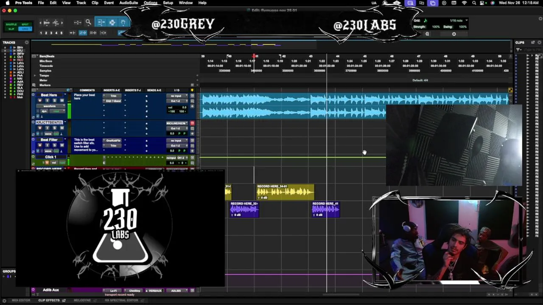Image resolution: width=543 pixels, height=305 pixels.
Task: Select the RECORD HERE_34-01 yellow clip
Action: click(285, 192)
